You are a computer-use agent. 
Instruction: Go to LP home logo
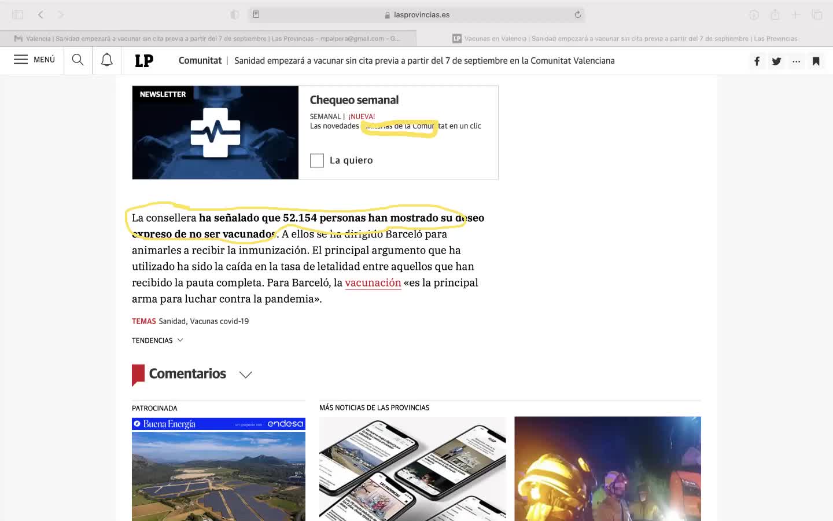[x=144, y=61]
